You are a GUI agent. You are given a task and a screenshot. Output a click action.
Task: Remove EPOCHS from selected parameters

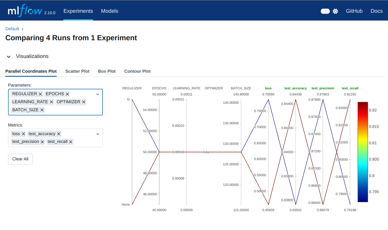point(67,94)
